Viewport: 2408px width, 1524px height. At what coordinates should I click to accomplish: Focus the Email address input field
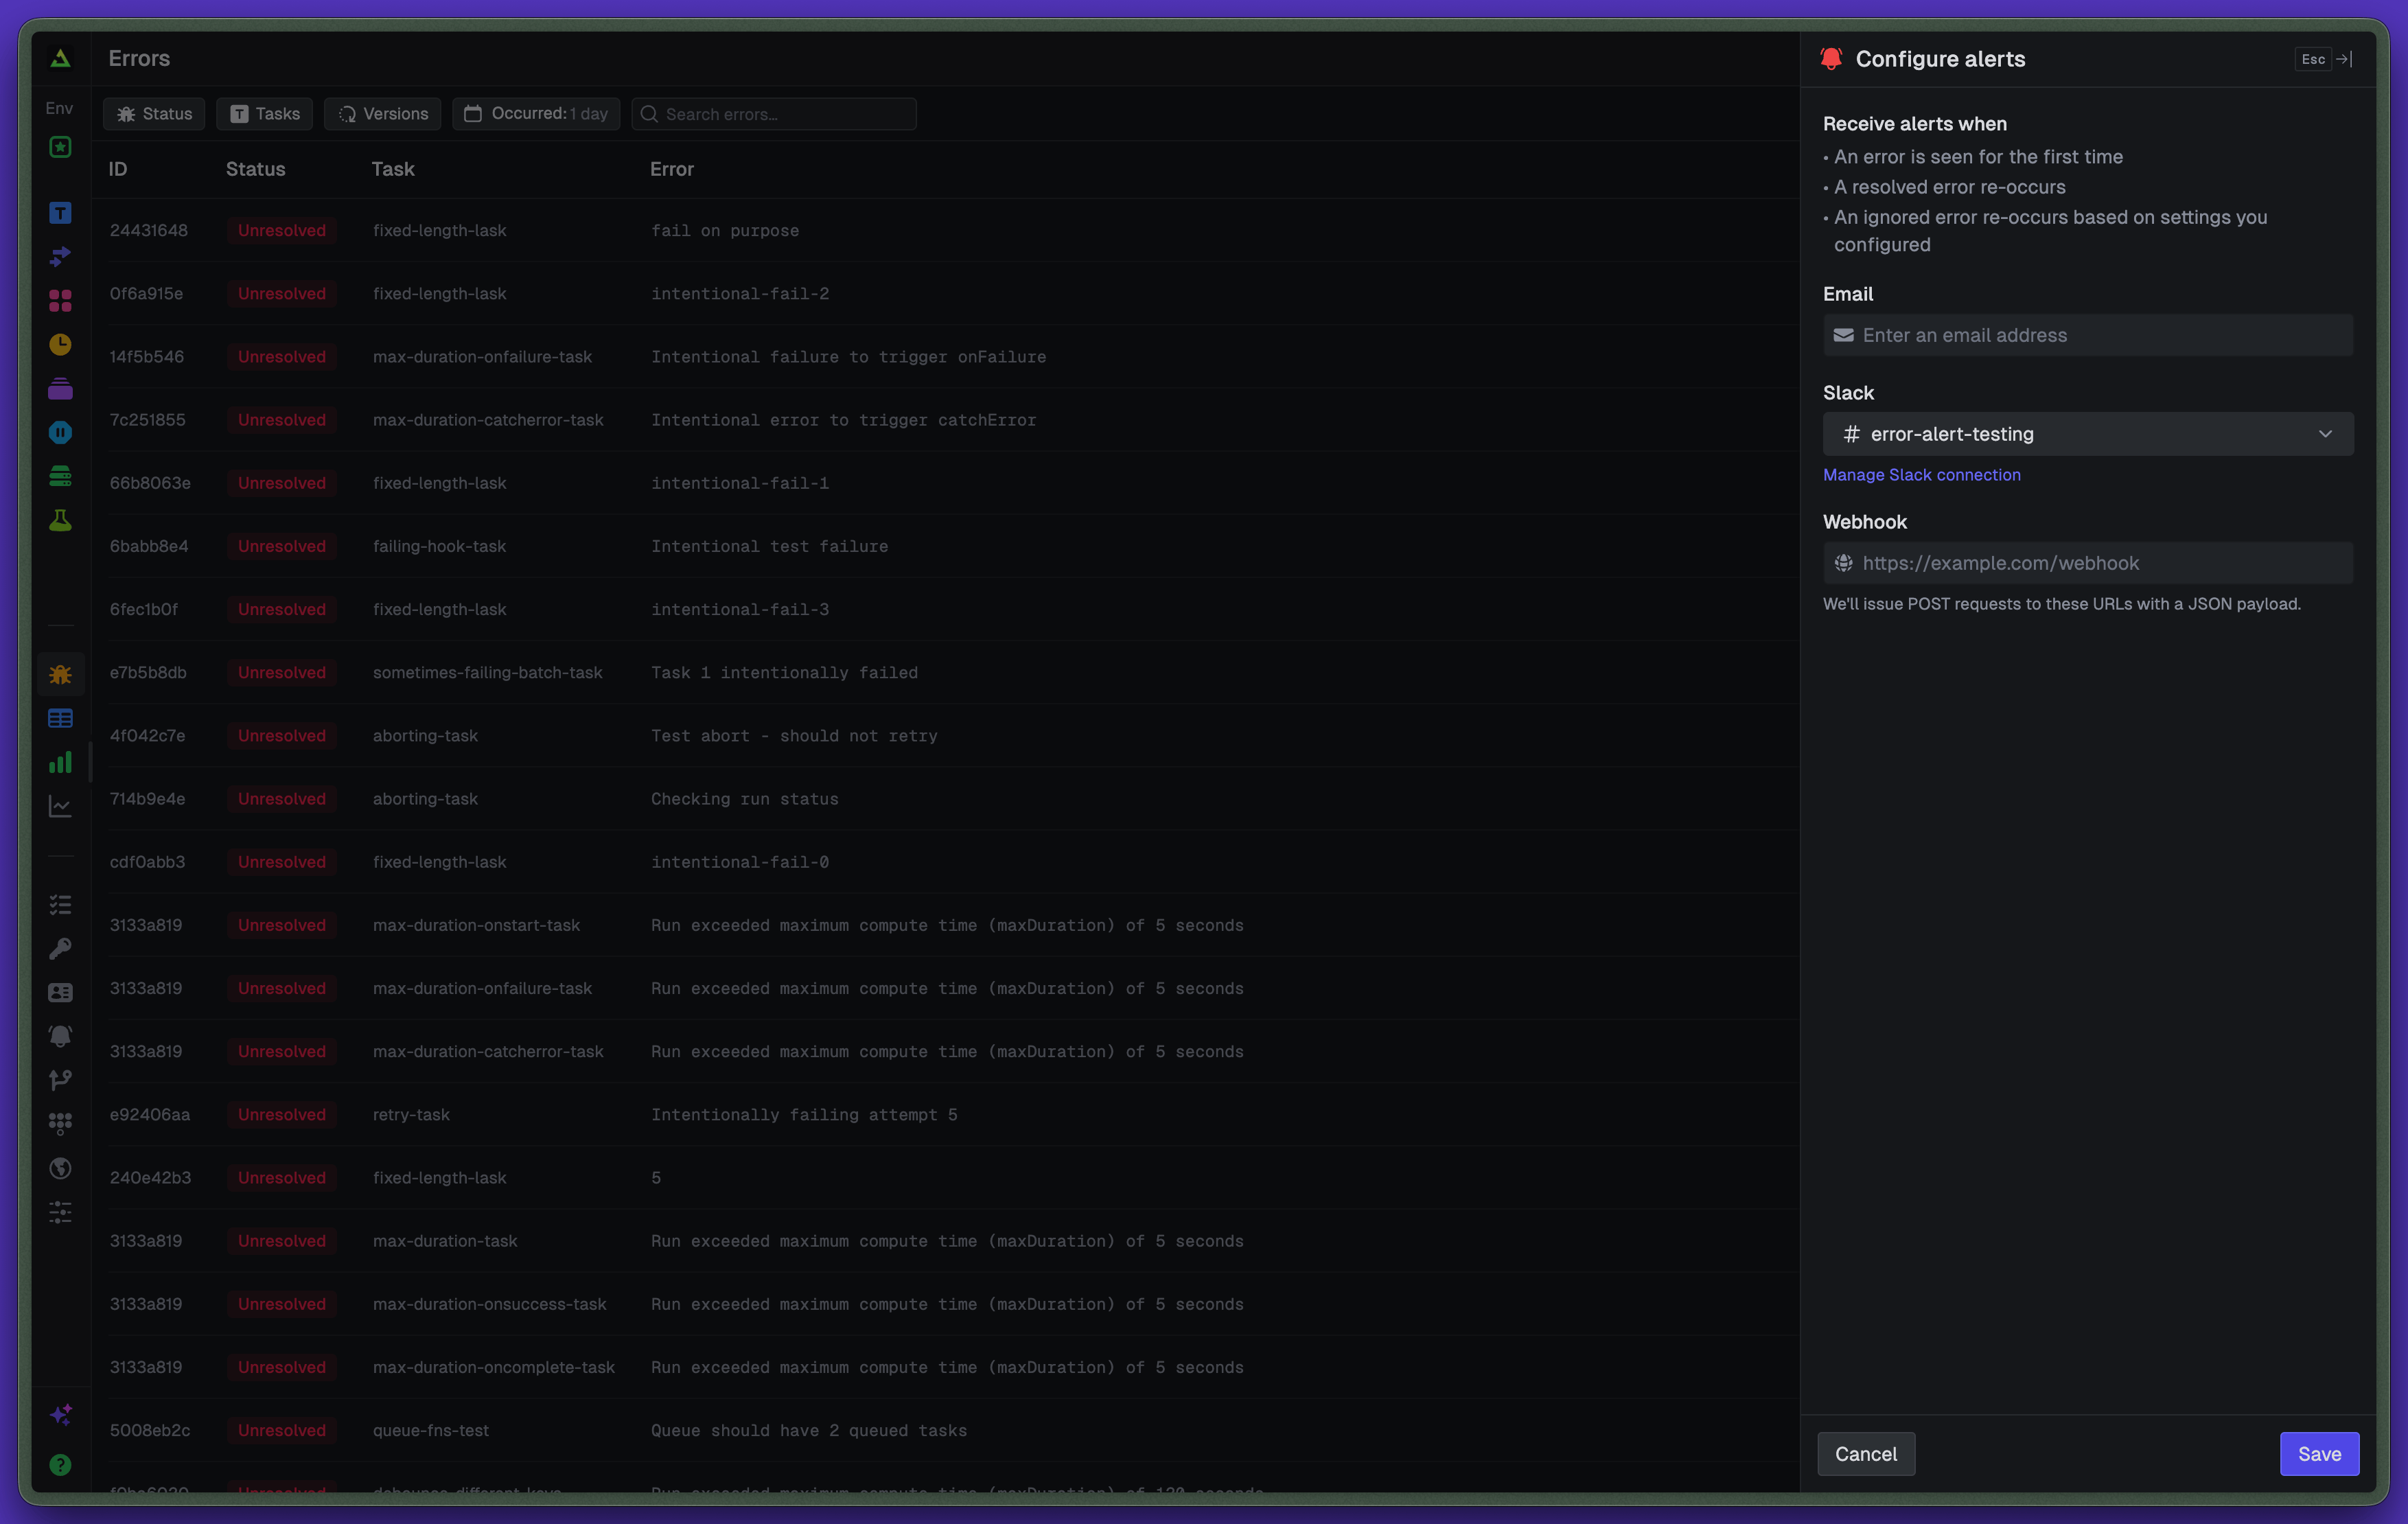[2088, 335]
